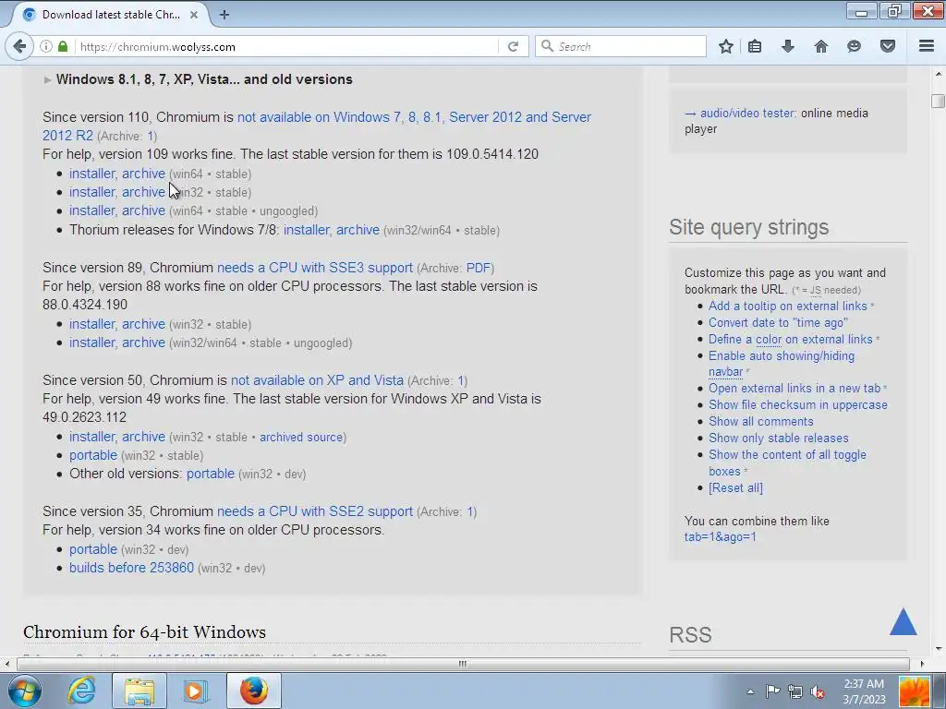
Task: Click Open external links in a new tab
Action: click(x=794, y=389)
